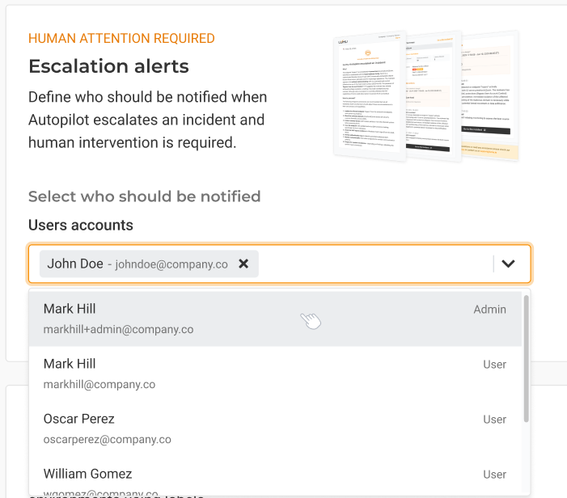Click the oscarperez@company.co email text
Screen dimensions: 567x498
(x=107, y=440)
